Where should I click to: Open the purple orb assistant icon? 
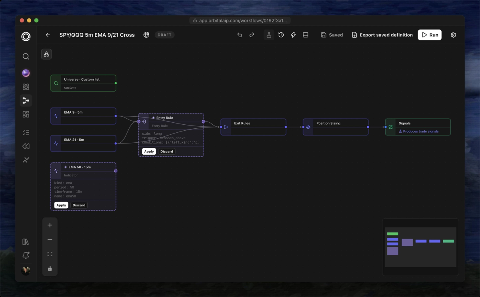click(x=26, y=73)
